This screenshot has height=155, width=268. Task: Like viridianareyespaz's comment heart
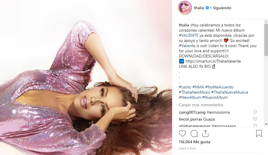click(x=255, y=125)
